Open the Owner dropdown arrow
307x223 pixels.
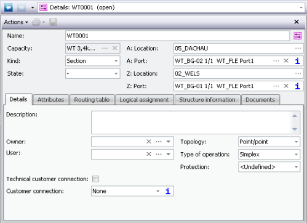(169, 142)
